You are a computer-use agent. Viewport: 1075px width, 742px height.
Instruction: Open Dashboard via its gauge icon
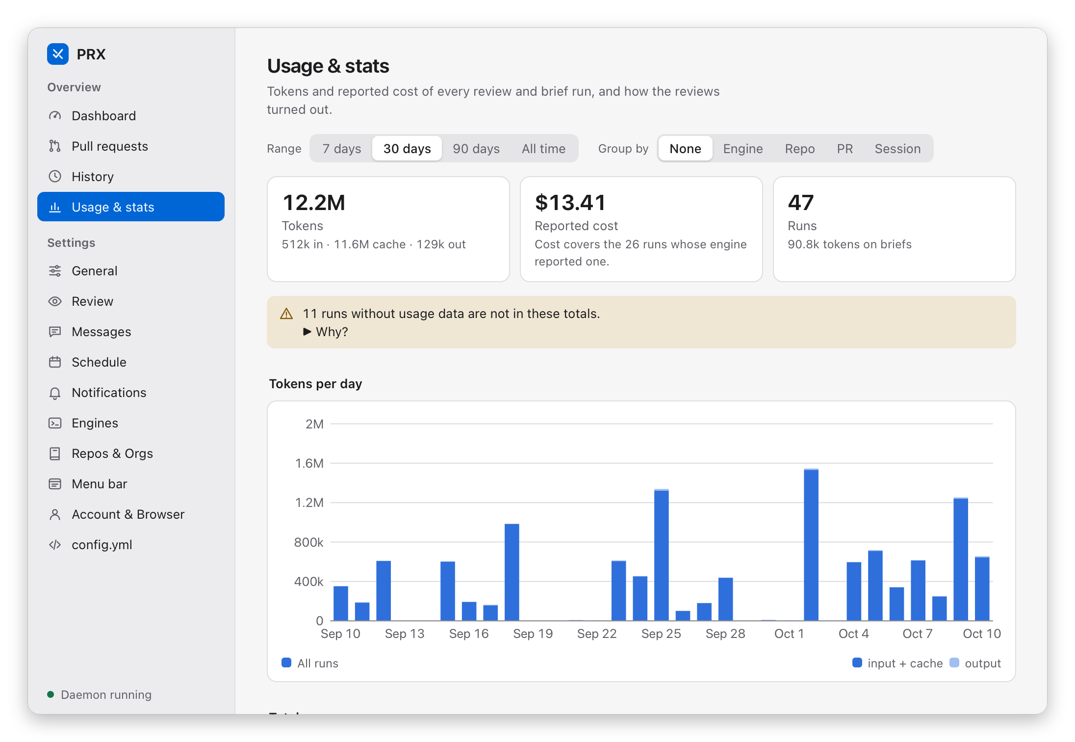pos(55,116)
